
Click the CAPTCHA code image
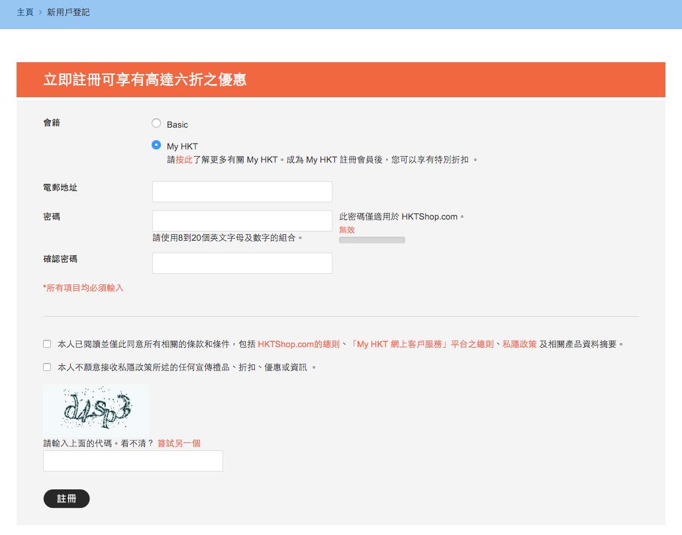click(x=96, y=410)
